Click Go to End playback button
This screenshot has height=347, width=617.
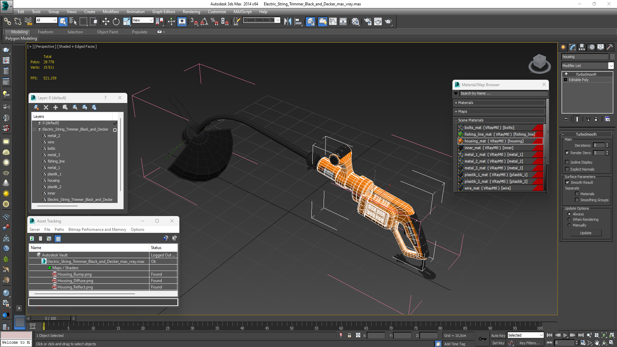(581, 335)
